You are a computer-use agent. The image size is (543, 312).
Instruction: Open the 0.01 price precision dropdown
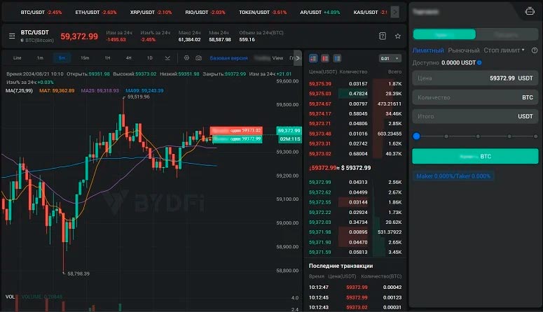tap(390, 59)
